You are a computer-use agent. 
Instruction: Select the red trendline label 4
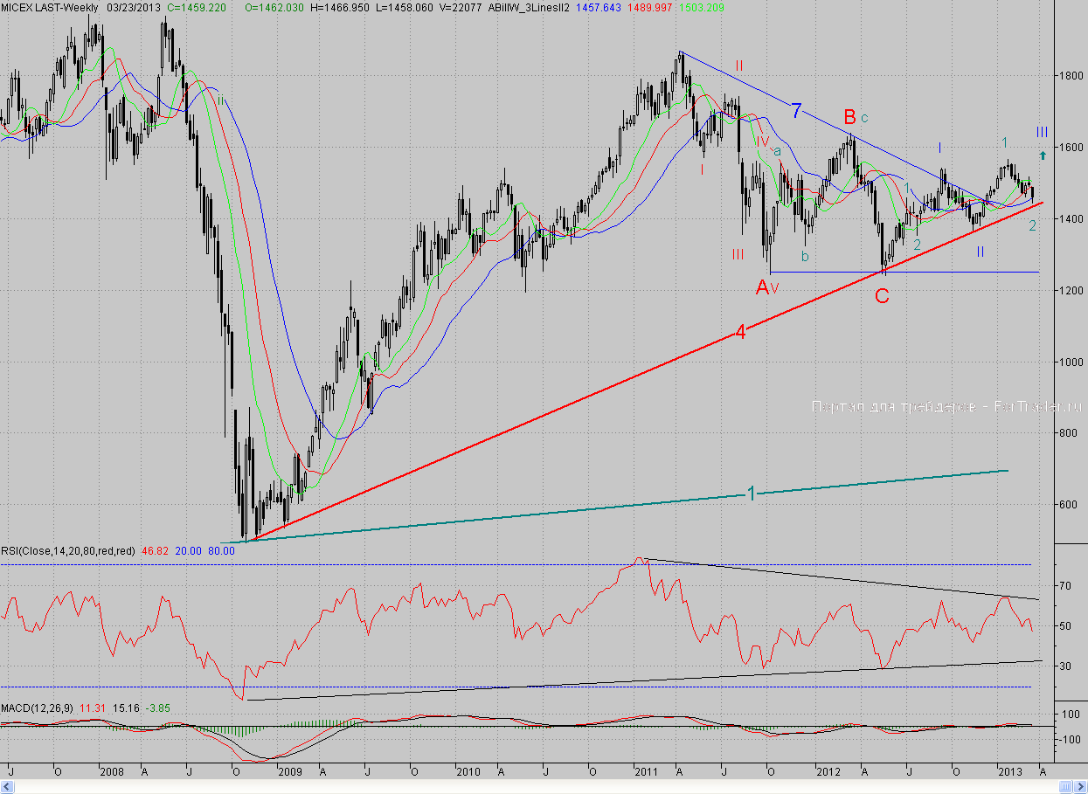click(739, 332)
